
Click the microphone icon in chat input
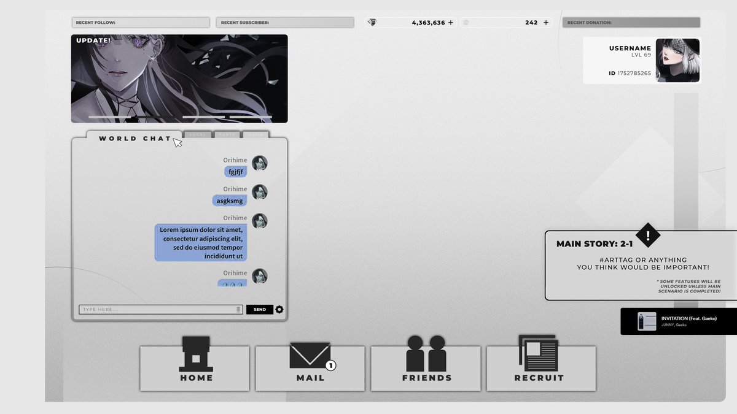pos(238,310)
